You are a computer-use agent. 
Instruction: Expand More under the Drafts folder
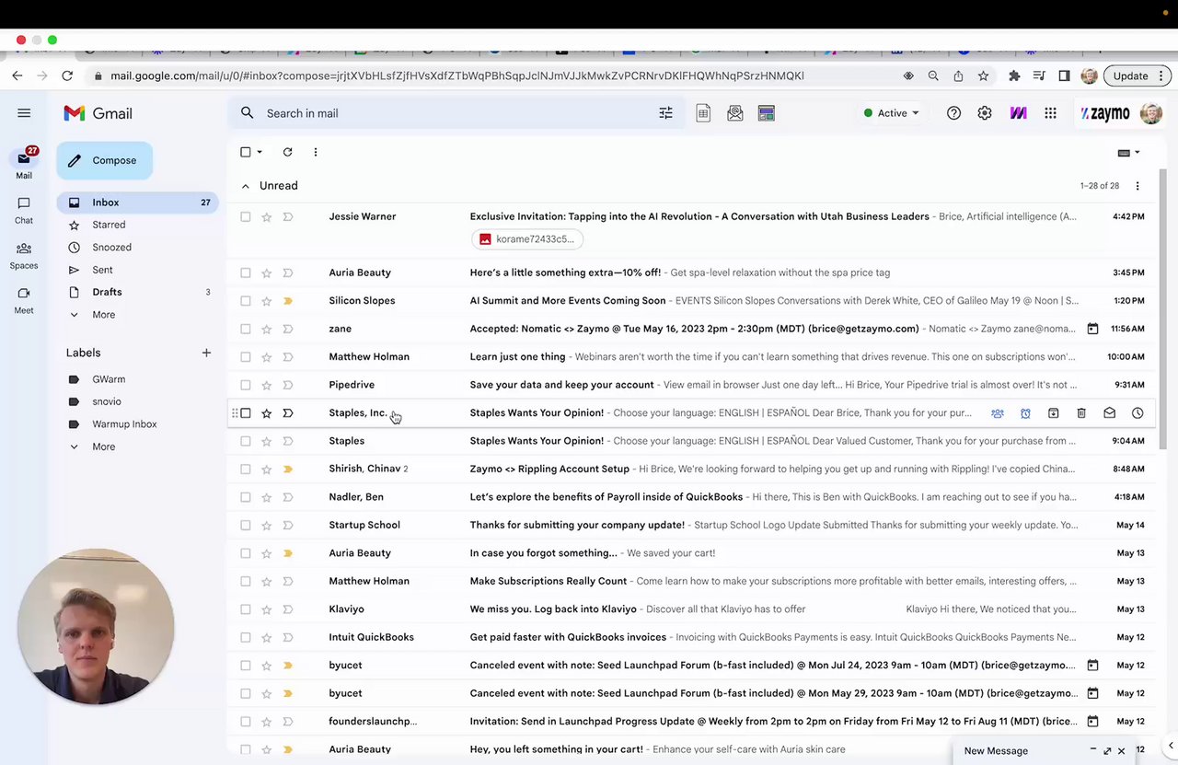103,315
